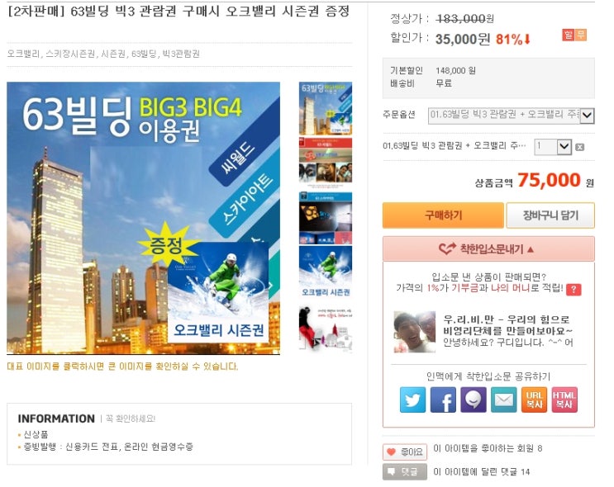Click the 오크밸리 tag link
Image resolution: width=614 pixels, height=487 pixels.
(23, 54)
